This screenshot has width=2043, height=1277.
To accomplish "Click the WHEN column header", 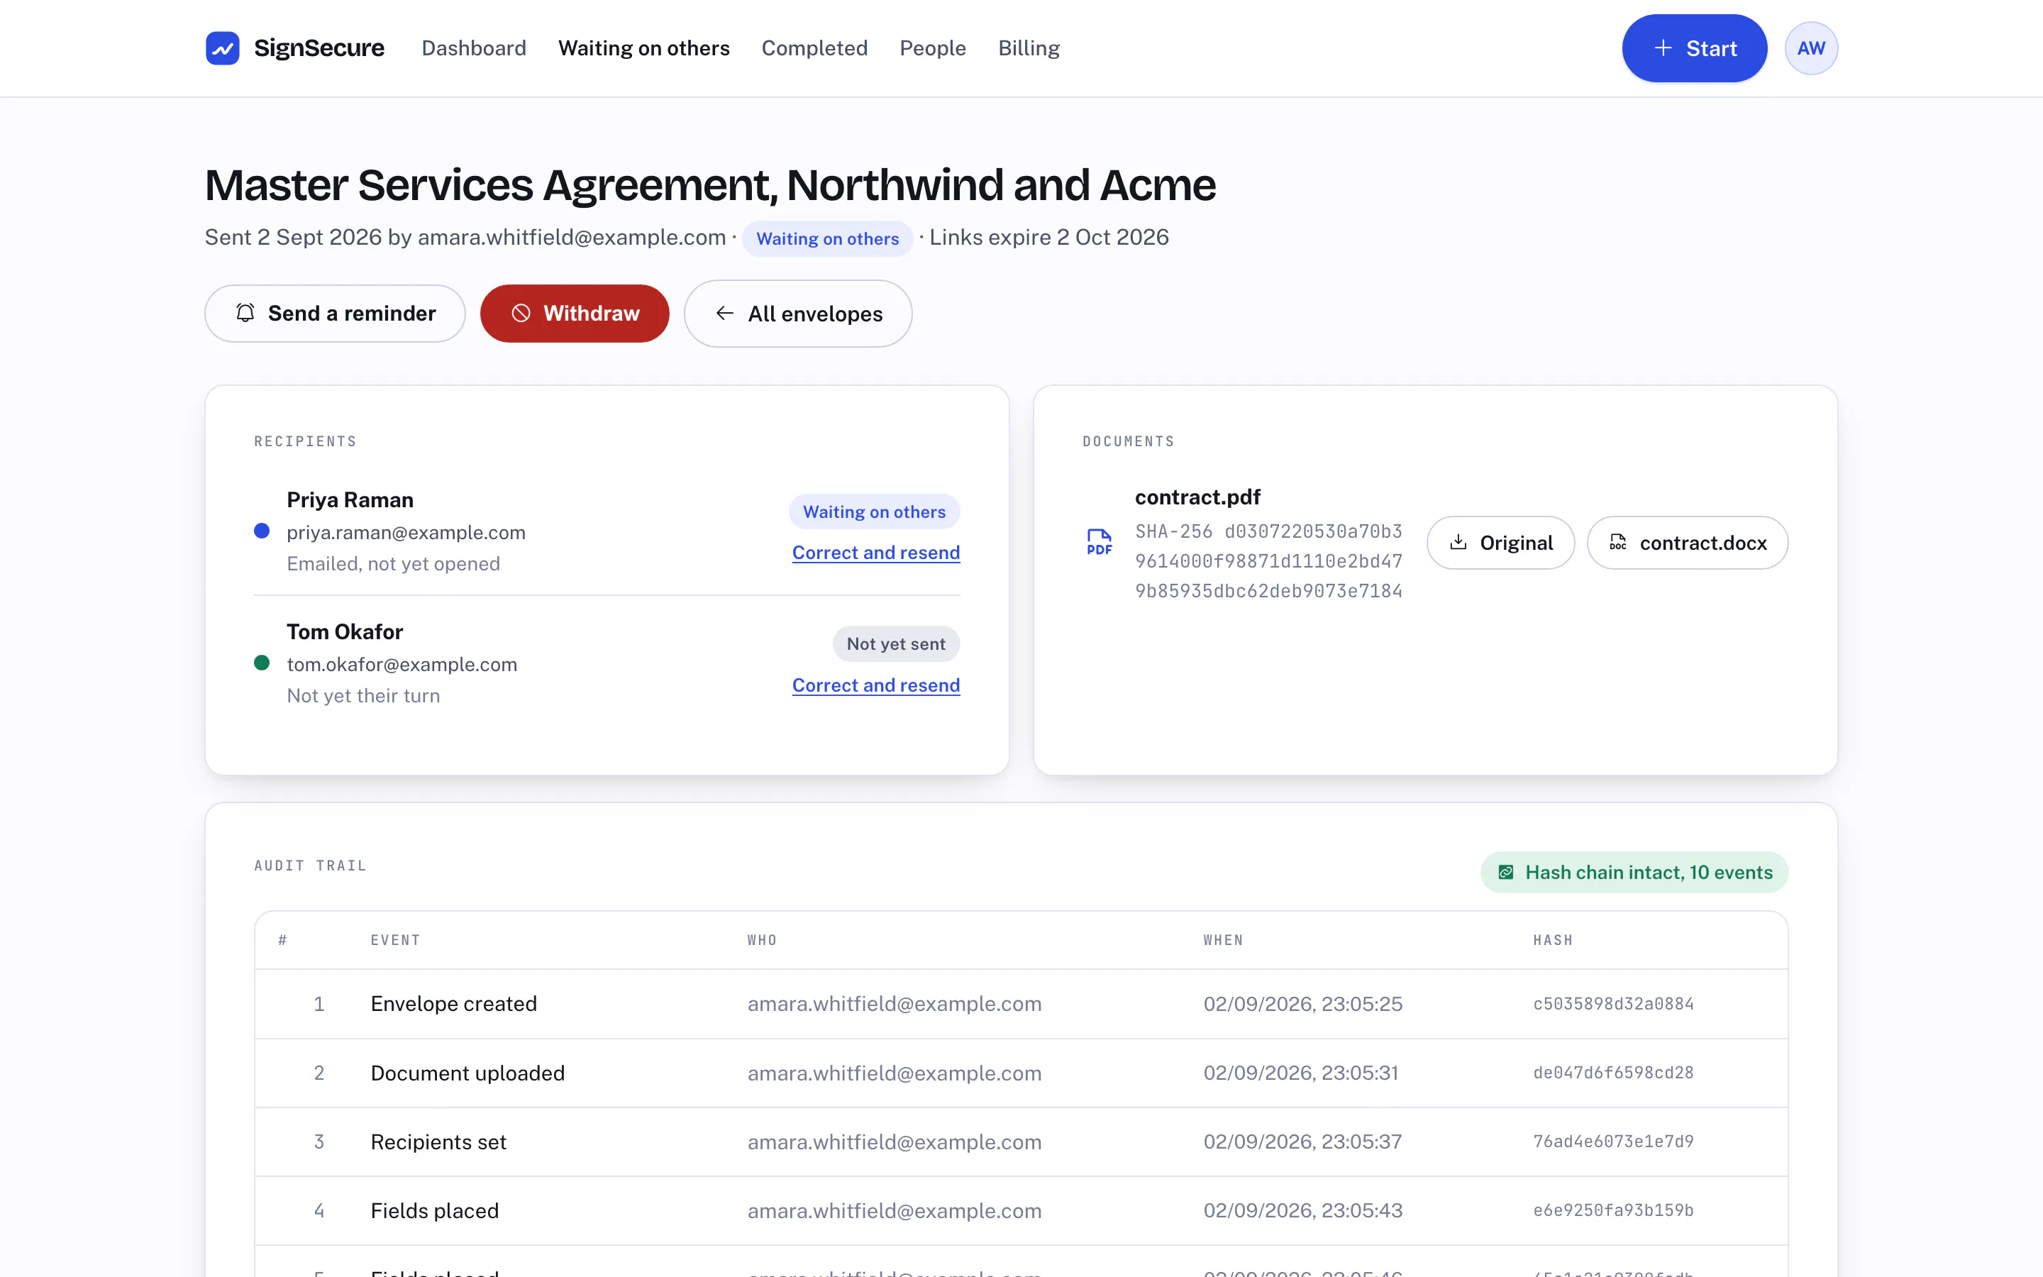I will click(1223, 940).
